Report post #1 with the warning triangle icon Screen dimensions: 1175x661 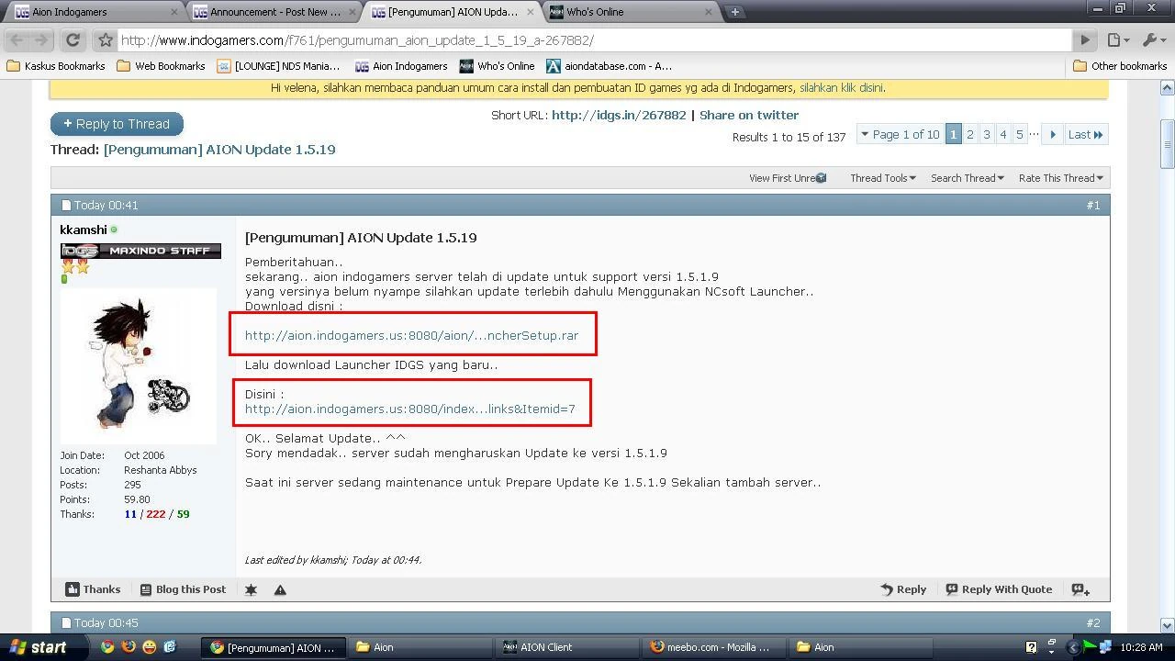280,589
